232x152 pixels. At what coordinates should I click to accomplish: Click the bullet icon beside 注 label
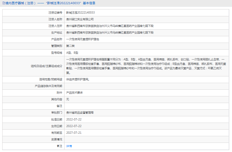tap(58, 146)
